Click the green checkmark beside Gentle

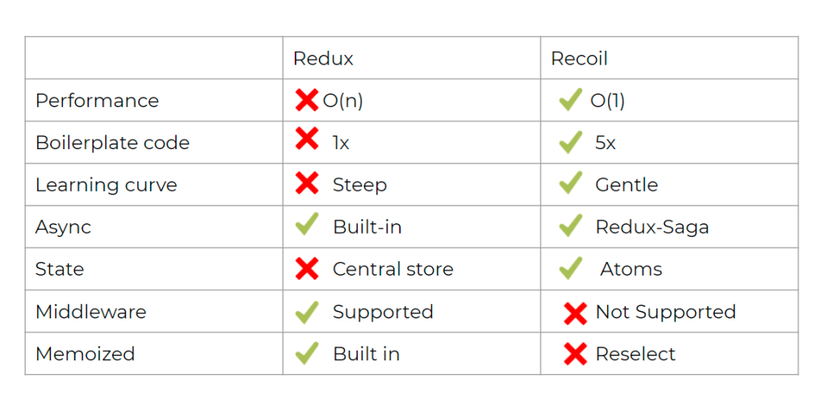(x=570, y=184)
